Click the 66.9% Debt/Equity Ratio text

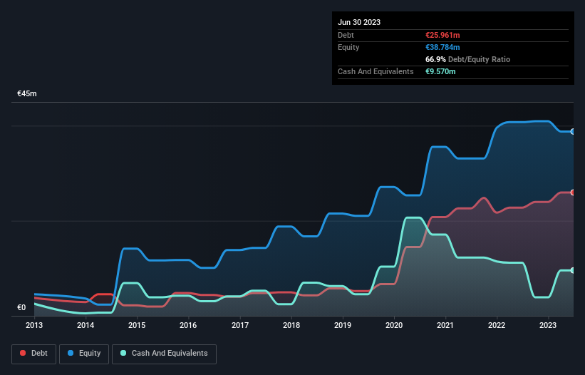(468, 59)
